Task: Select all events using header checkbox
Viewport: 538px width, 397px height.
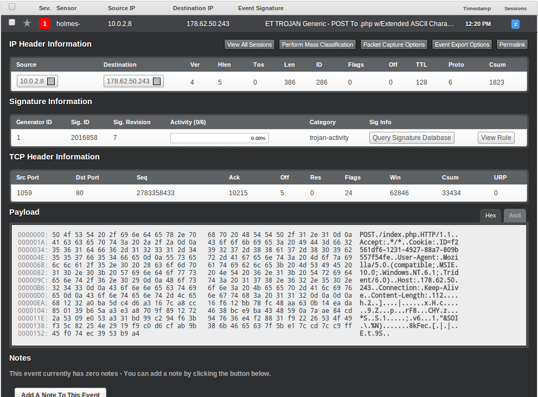Action: 12,7
